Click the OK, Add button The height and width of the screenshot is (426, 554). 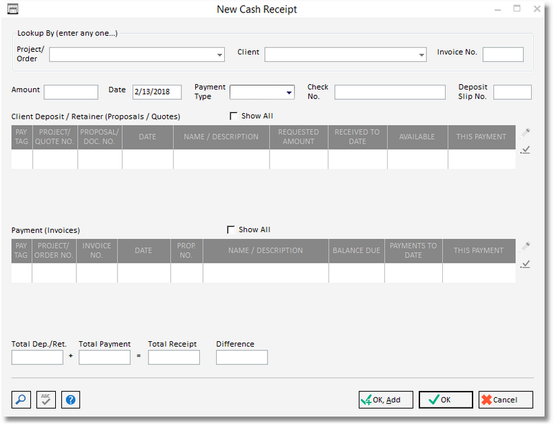386,400
